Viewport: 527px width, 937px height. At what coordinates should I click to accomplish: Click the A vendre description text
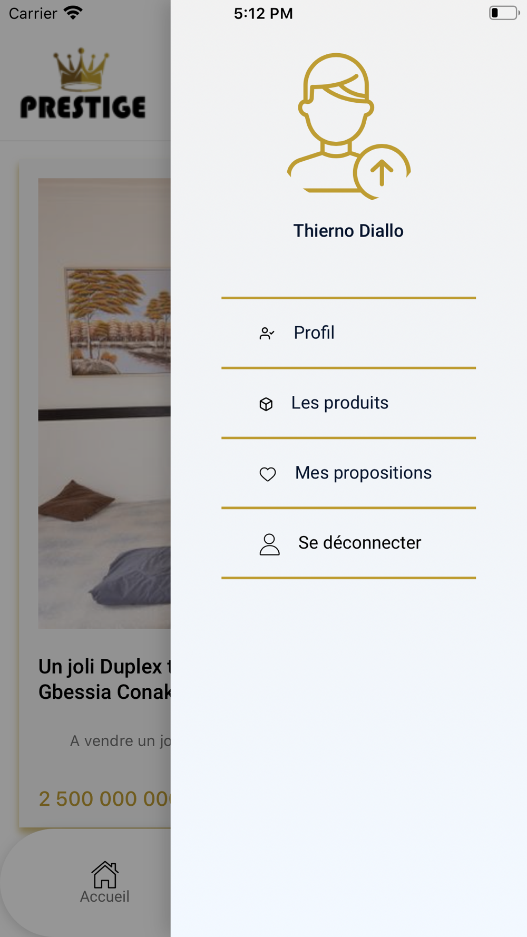pos(120,741)
